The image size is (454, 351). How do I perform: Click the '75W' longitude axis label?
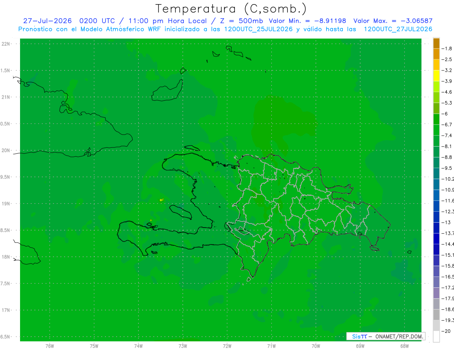point(94,346)
